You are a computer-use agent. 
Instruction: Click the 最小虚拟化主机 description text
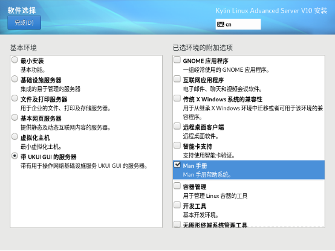[x=41, y=147]
